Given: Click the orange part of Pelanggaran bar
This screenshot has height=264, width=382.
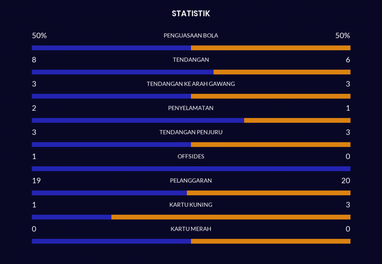Looking at the screenshot, I should pyautogui.click(x=269, y=193).
